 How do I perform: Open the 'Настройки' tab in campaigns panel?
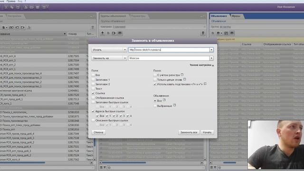tap(15, 16)
